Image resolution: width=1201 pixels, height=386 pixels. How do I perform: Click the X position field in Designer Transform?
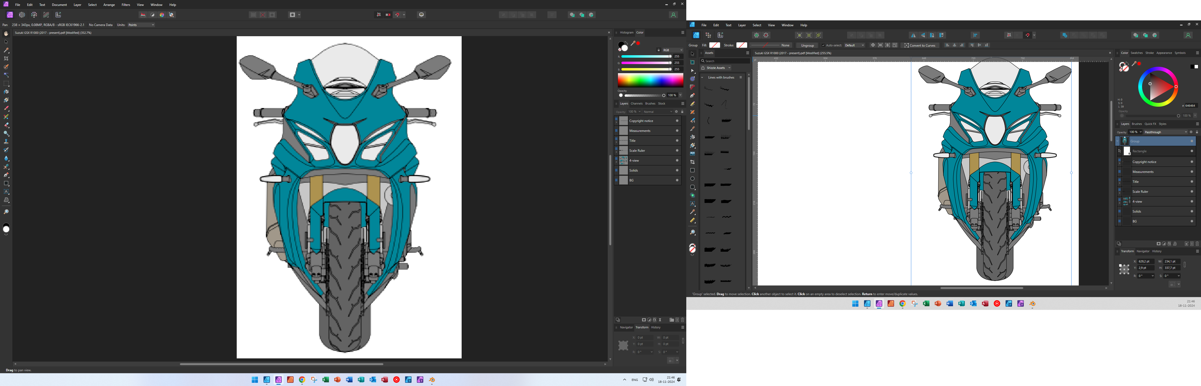pyautogui.click(x=1146, y=262)
